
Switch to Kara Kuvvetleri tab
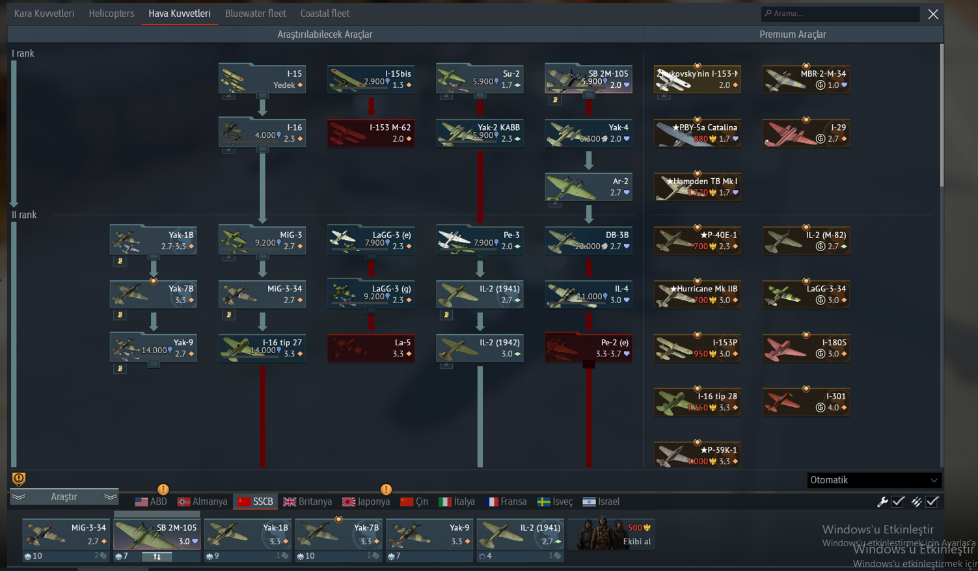pyautogui.click(x=44, y=13)
